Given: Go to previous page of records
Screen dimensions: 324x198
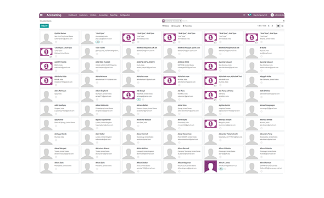Looking at the screenshot, I should pyautogui.click(x=269, y=26).
